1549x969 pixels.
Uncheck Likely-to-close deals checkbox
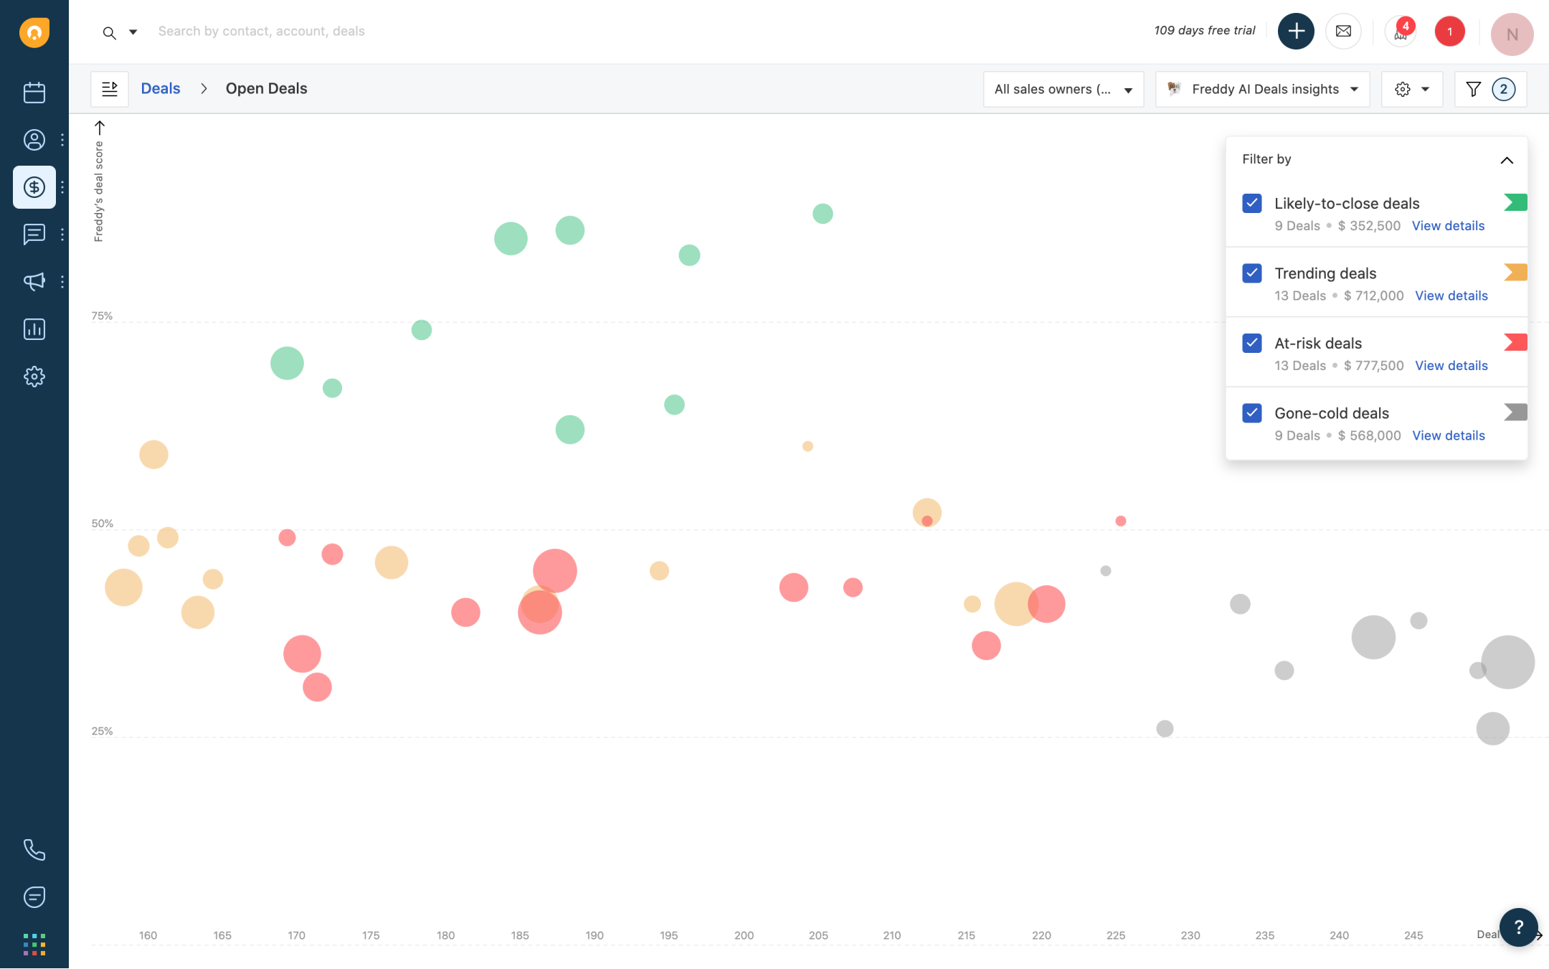point(1252,204)
